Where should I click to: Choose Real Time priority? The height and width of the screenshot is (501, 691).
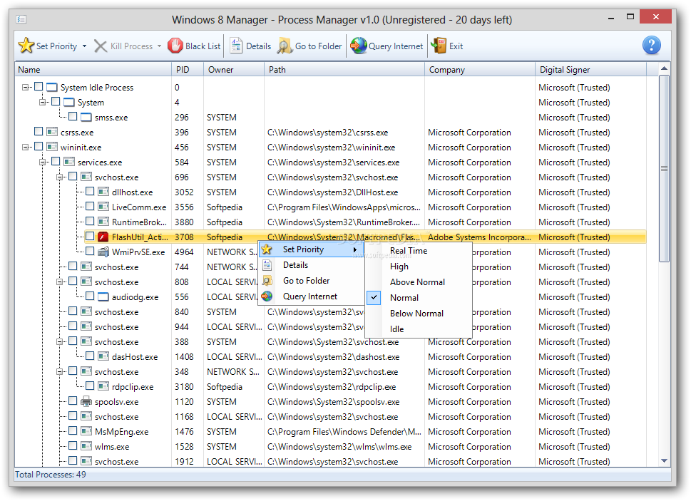(x=419, y=251)
